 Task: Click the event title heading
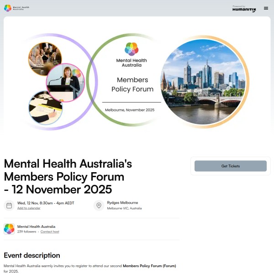(68, 176)
